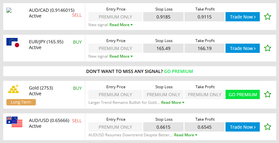Viewport: 279px width, 143px height.
Task: Open the AUD/USD (0.65666) pair title
Action: 49,120
